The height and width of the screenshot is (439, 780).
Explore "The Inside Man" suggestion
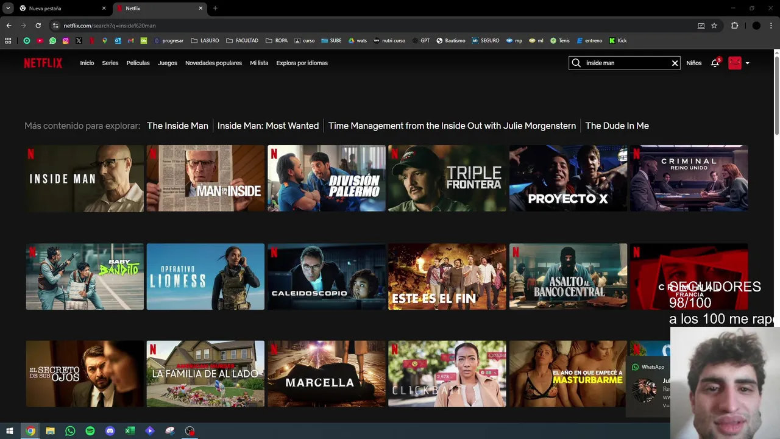coord(177,126)
